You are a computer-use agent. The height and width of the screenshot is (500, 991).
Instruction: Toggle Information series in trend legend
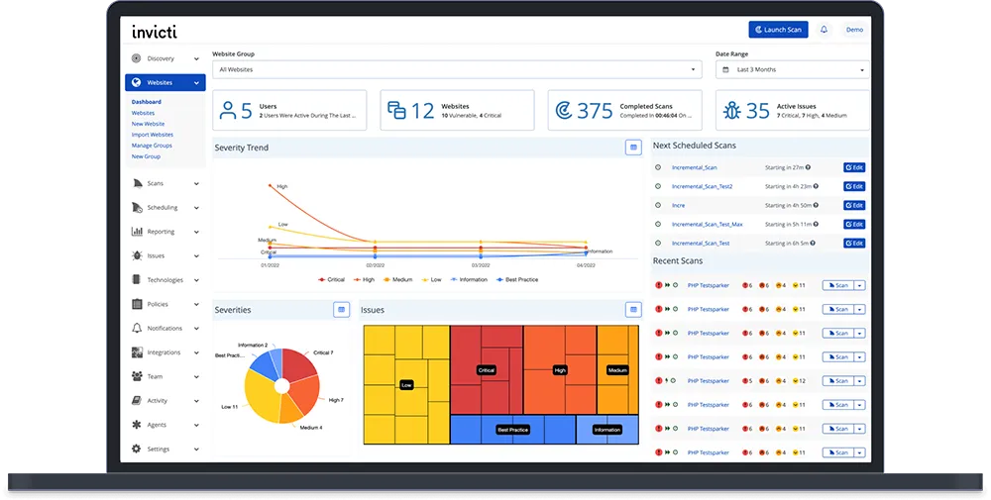coord(469,279)
